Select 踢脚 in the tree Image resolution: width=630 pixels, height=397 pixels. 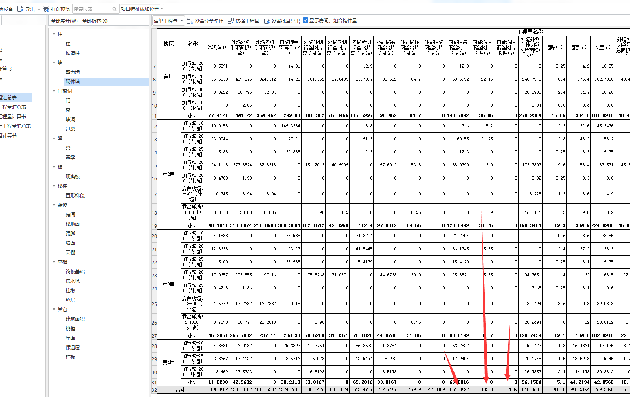(70, 233)
